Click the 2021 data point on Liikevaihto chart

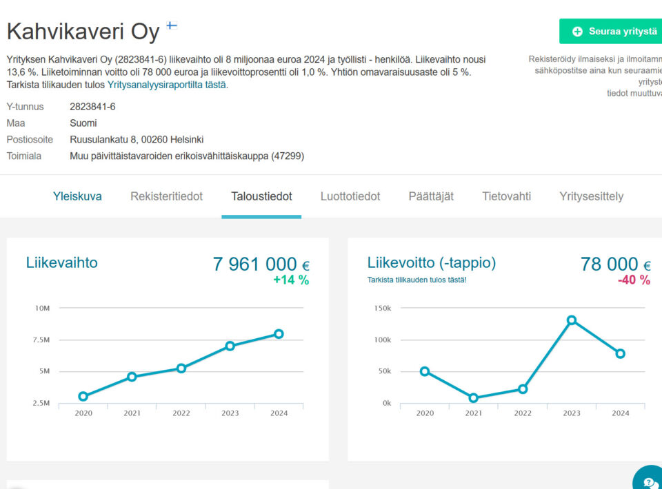tap(132, 377)
